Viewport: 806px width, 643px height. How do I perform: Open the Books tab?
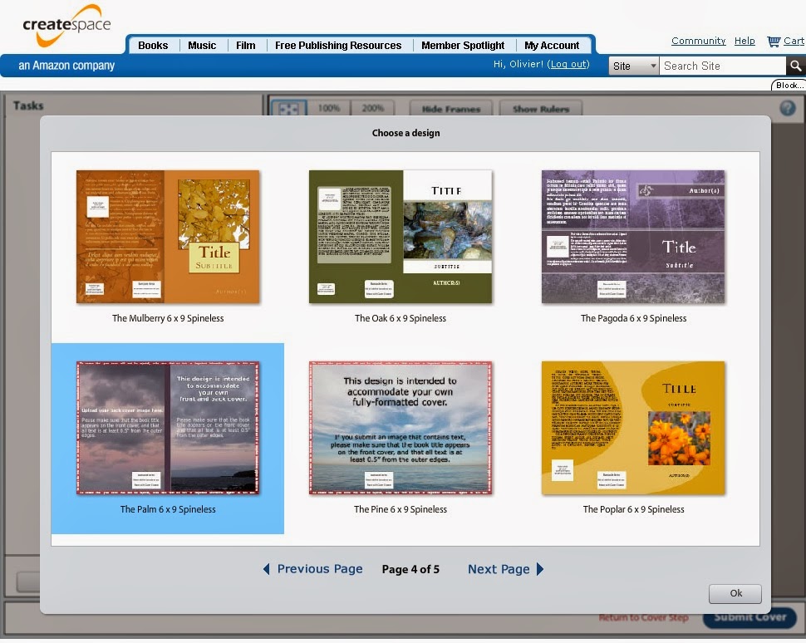(x=153, y=45)
